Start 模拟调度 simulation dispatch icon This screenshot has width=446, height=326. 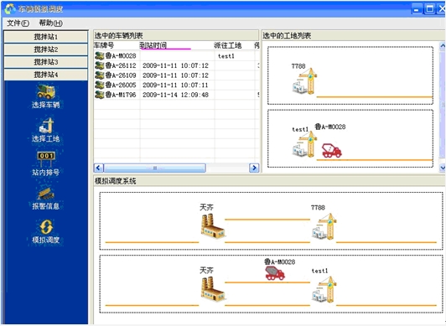coord(46,231)
